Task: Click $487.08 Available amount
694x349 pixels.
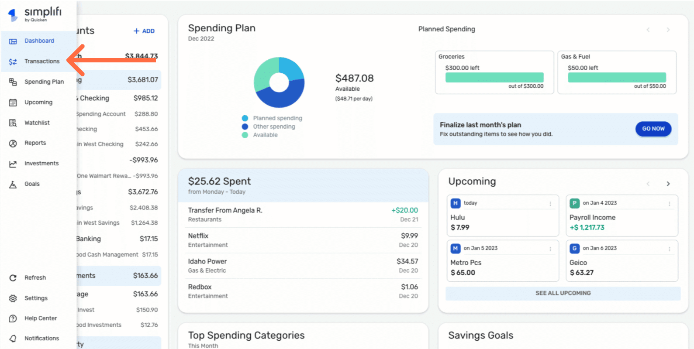Action: click(x=354, y=78)
